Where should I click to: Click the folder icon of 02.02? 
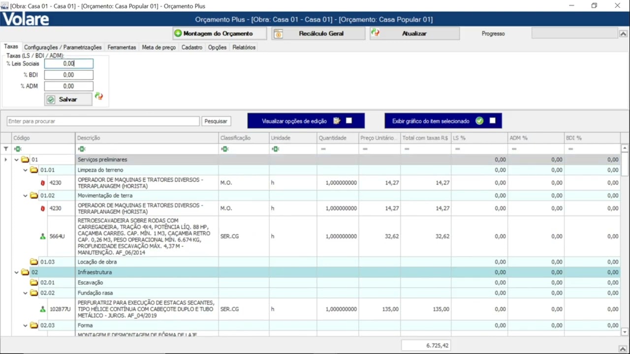[34, 293]
